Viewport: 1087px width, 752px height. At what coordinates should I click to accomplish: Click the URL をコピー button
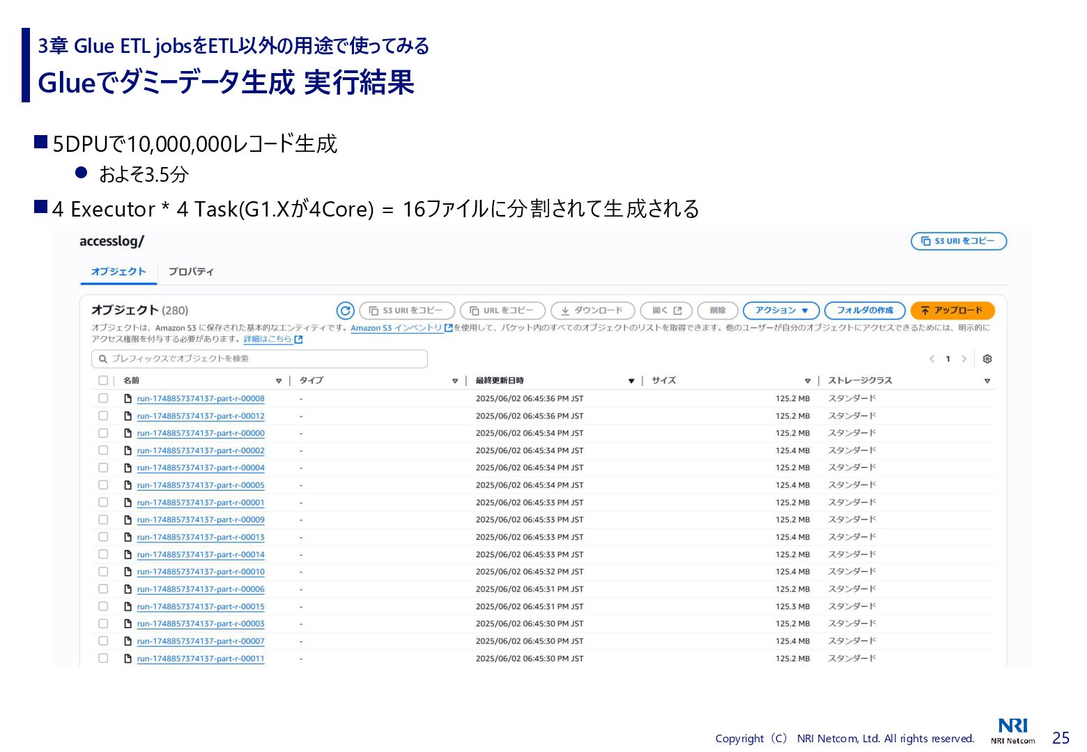coord(502,311)
